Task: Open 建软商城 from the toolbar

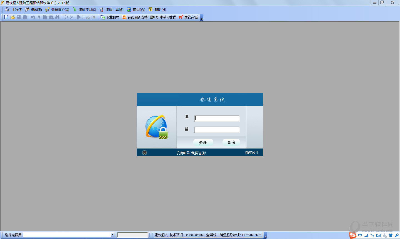Action: (x=188, y=17)
